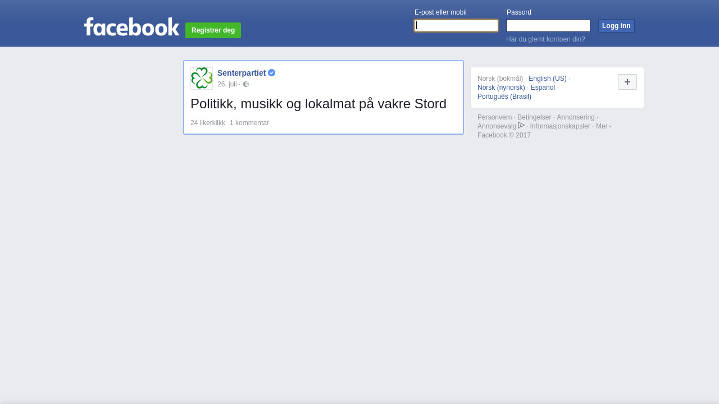
Task: Open the Senterpartiet clover profile picture
Action: point(202,79)
